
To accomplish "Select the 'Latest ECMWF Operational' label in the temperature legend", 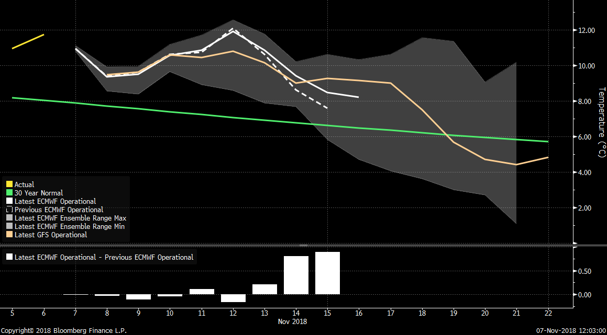I will [56, 201].
